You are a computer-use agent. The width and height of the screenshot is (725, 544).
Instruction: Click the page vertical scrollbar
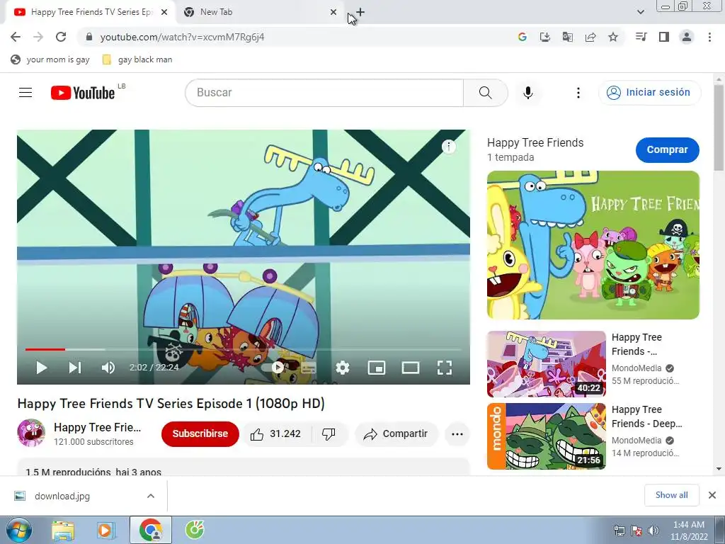tap(719, 127)
